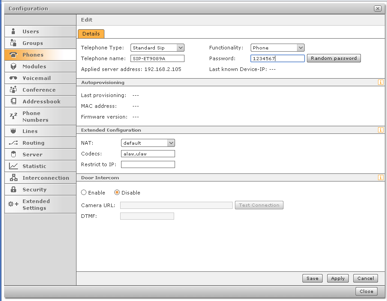387x301 pixels.
Task: Click the Interconnection network icon
Action: (13, 177)
